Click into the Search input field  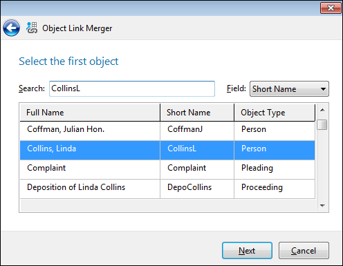pos(132,88)
